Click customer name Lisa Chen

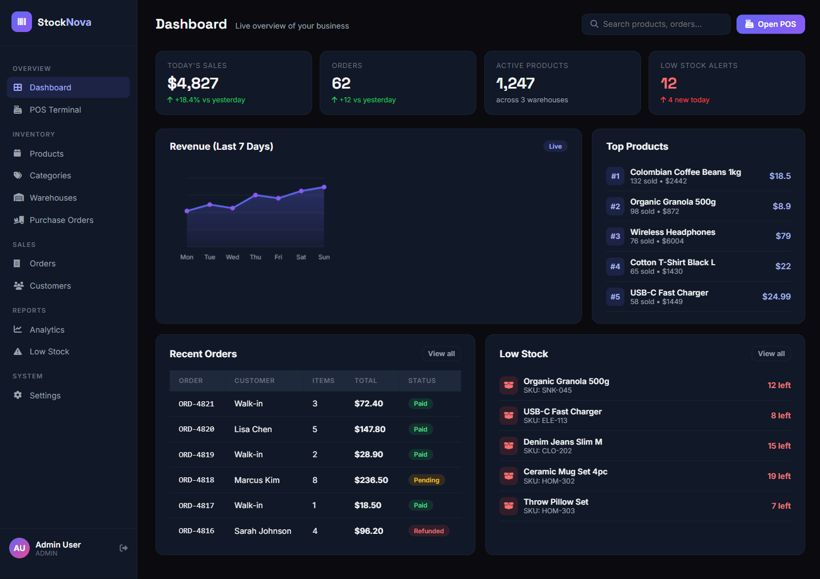pyautogui.click(x=253, y=429)
